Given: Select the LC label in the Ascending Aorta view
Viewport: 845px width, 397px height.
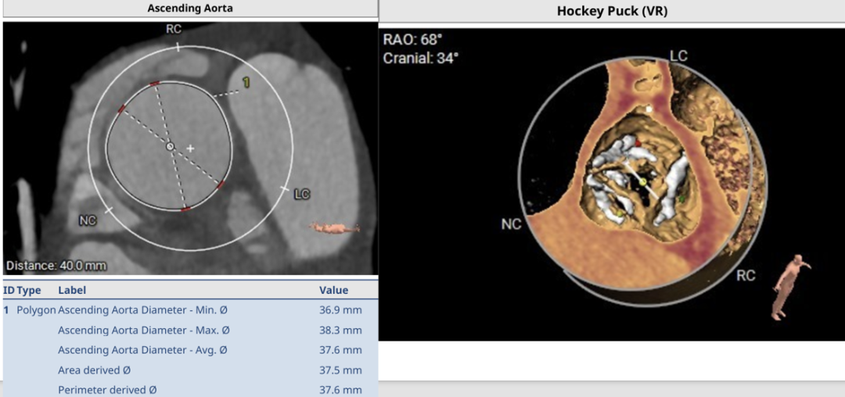Looking at the screenshot, I should pyautogui.click(x=302, y=194).
